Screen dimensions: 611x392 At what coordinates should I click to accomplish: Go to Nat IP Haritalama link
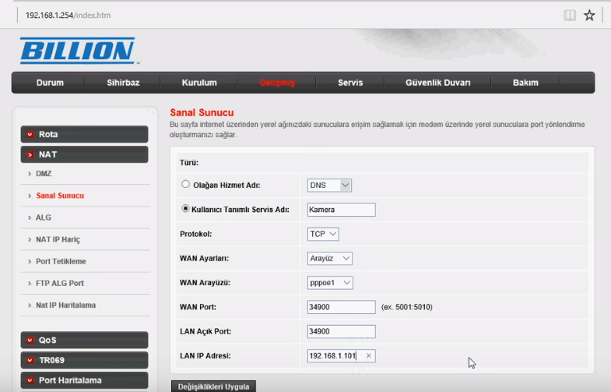(x=65, y=305)
